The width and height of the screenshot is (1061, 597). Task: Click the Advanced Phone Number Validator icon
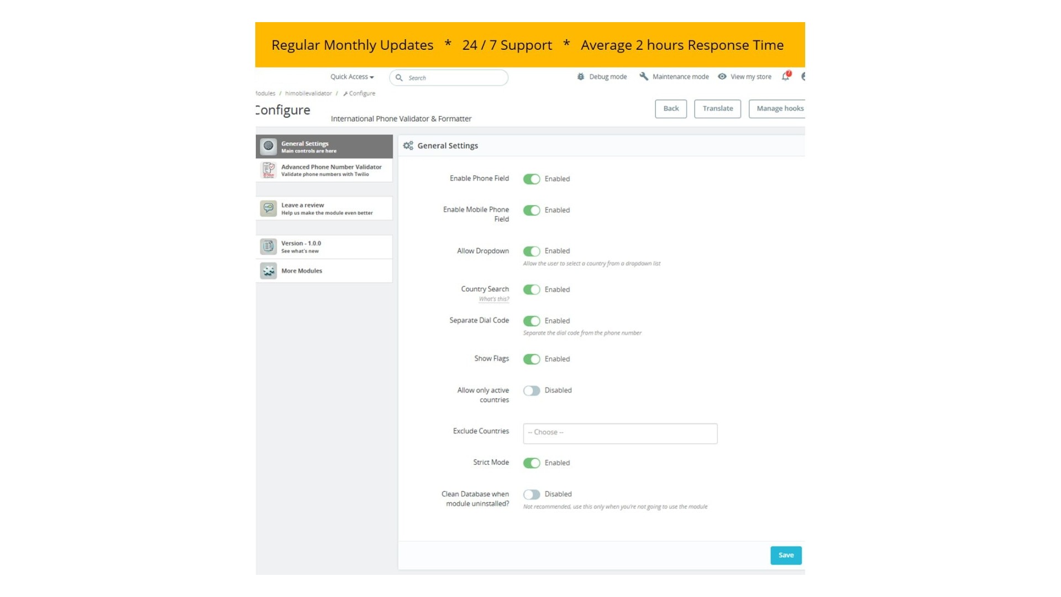coord(269,170)
